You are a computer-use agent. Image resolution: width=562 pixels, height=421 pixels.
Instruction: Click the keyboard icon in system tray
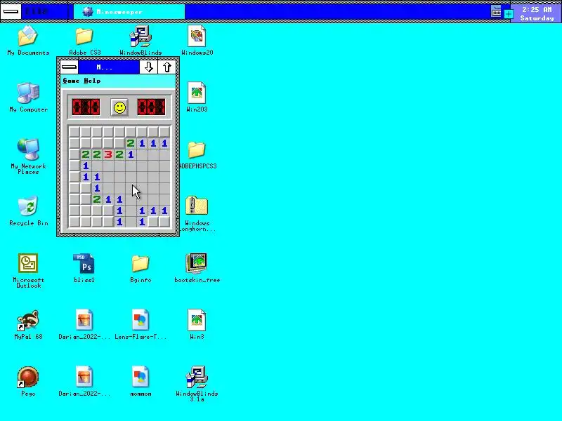point(496,12)
